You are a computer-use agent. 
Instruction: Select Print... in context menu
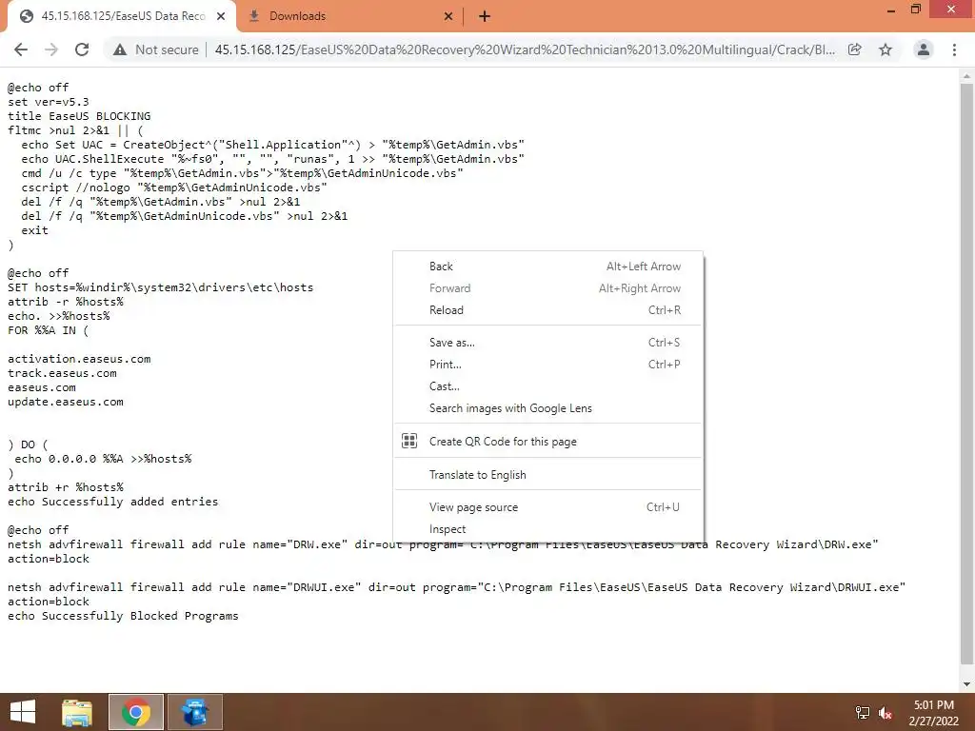click(547, 365)
